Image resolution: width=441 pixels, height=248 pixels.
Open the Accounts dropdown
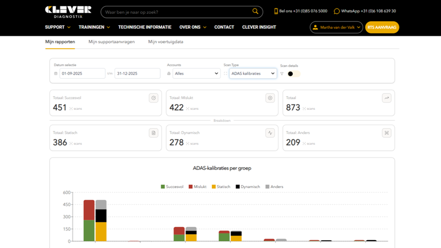pos(196,74)
